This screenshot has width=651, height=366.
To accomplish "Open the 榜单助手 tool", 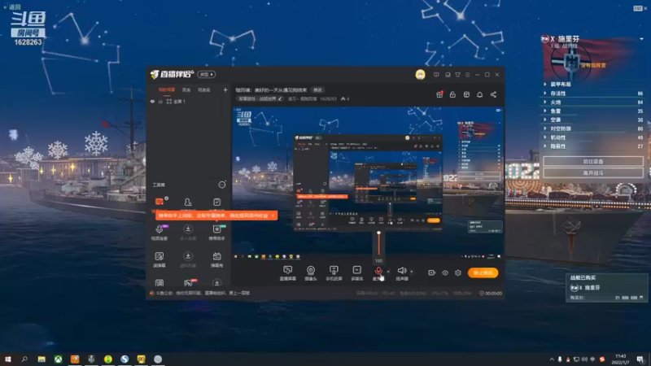I will pos(216,232).
